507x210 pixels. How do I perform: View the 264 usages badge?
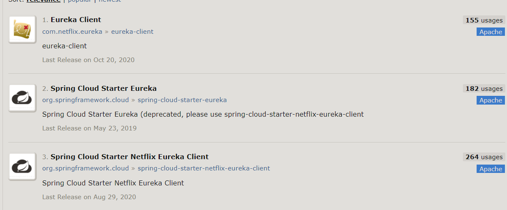pyautogui.click(x=484, y=157)
